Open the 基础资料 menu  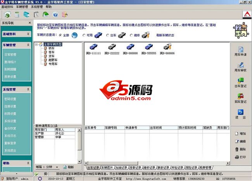pyautogui.click(x=7, y=7)
